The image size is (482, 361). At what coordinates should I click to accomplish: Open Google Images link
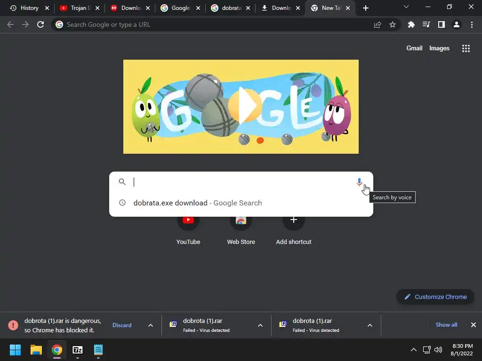tap(439, 48)
